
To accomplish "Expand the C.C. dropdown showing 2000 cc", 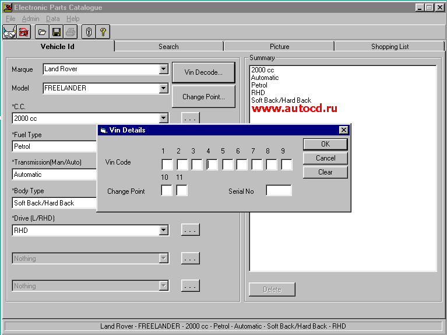I will (163, 118).
